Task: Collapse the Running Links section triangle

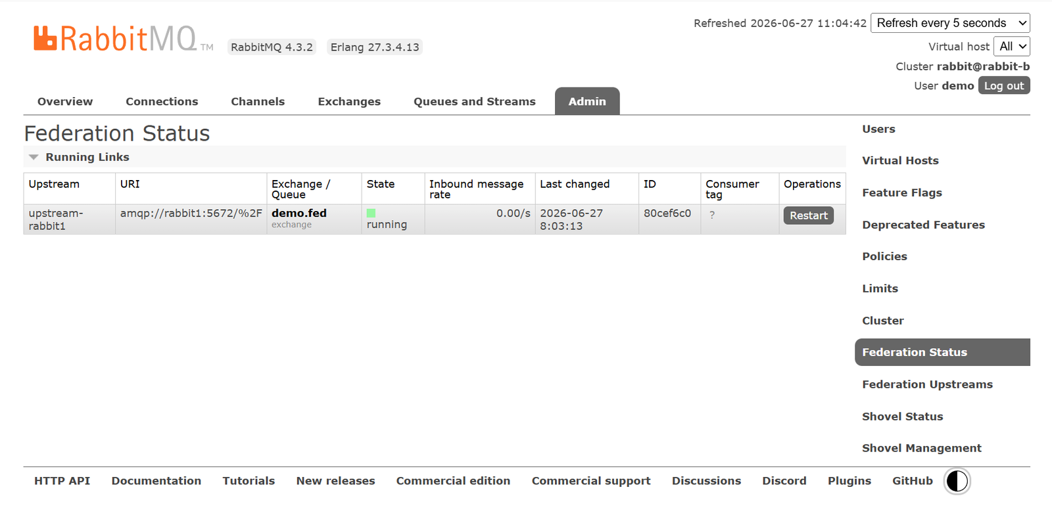Action: click(x=34, y=157)
